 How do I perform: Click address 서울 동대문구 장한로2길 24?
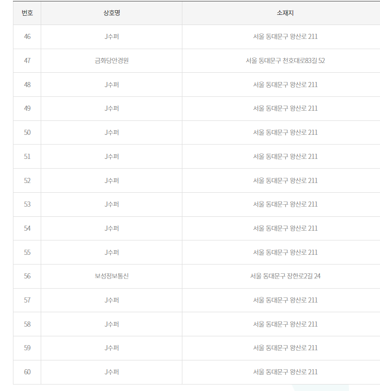coord(285,276)
